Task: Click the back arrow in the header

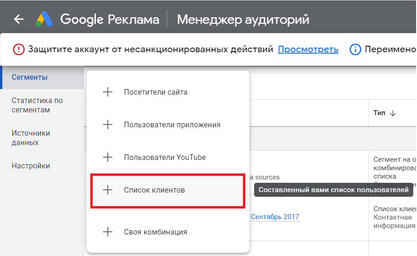Action: tap(19, 19)
